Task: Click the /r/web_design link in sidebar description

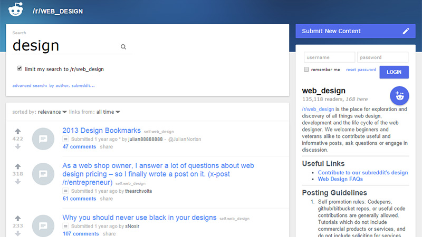Action: pyautogui.click(x=318, y=109)
